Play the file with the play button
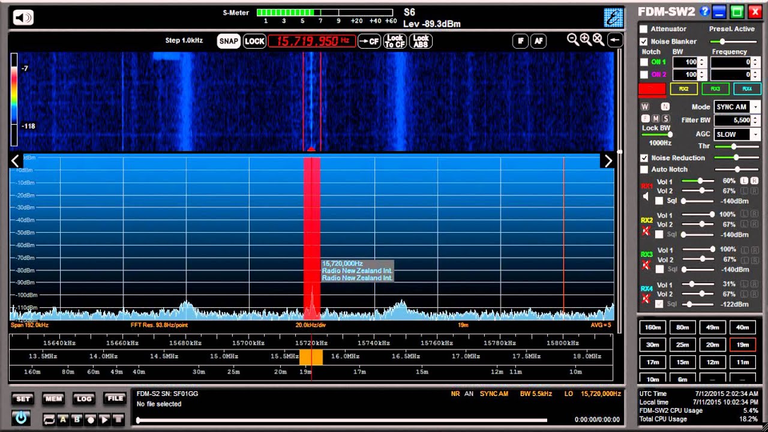This screenshot has width=768, height=432. click(x=104, y=419)
